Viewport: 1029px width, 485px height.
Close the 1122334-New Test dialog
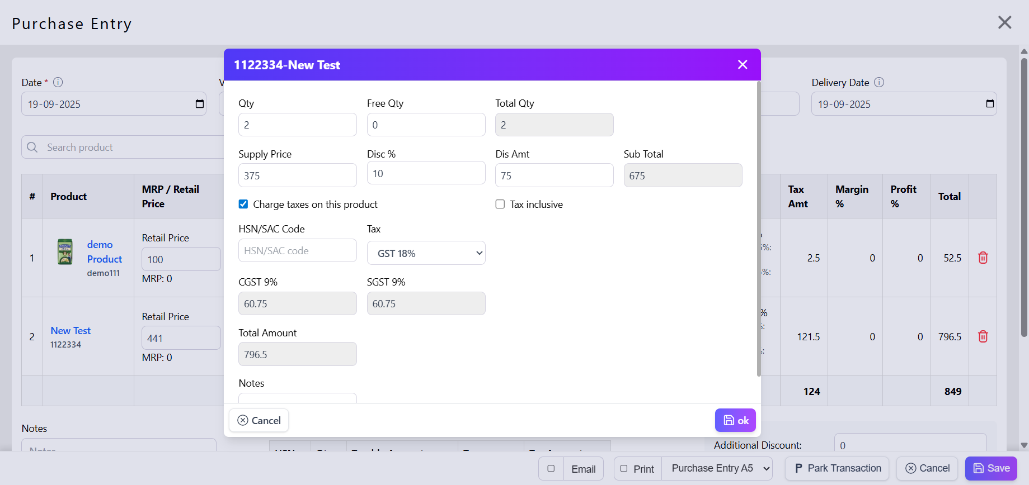743,65
